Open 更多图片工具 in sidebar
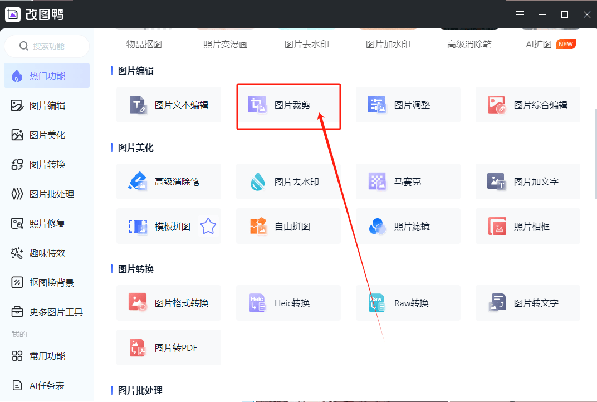This screenshot has height=402, width=597. (x=47, y=312)
